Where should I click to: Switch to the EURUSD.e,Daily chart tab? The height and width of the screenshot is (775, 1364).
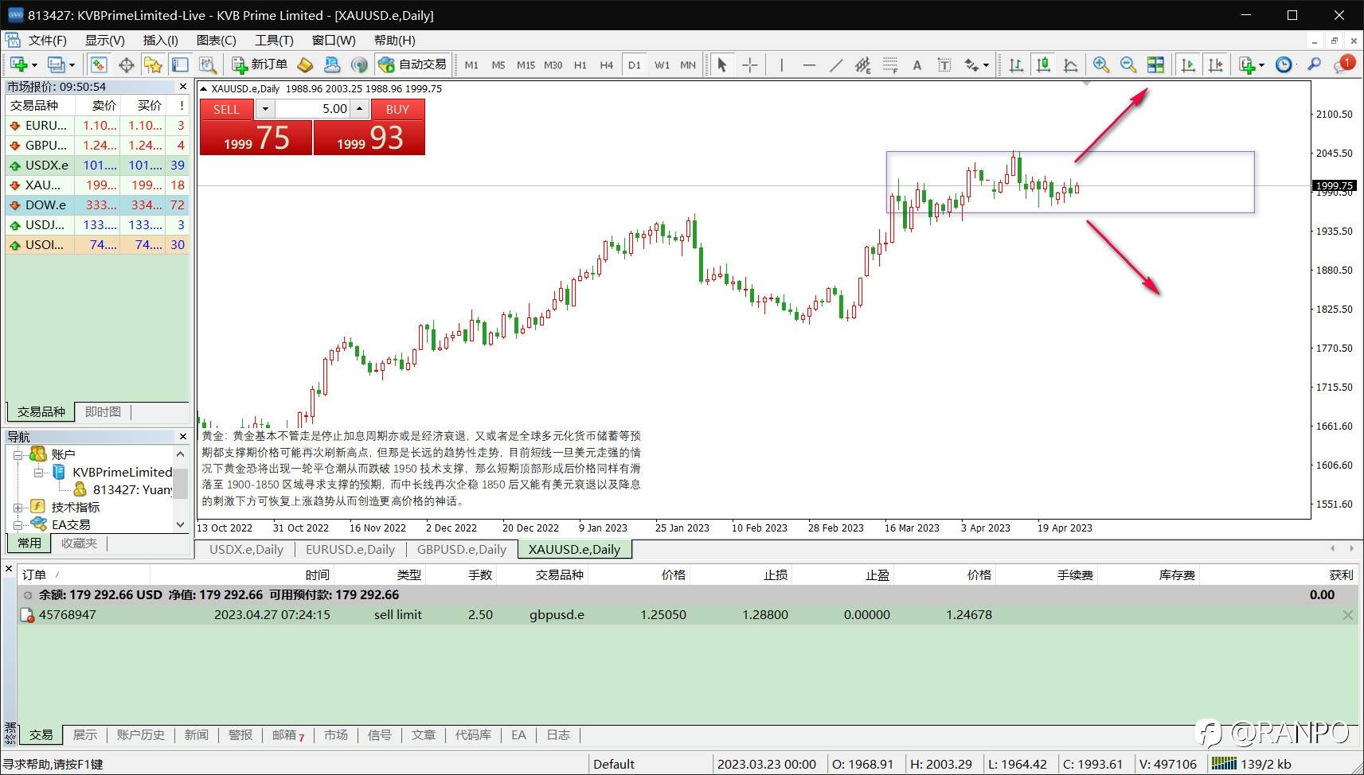350,549
